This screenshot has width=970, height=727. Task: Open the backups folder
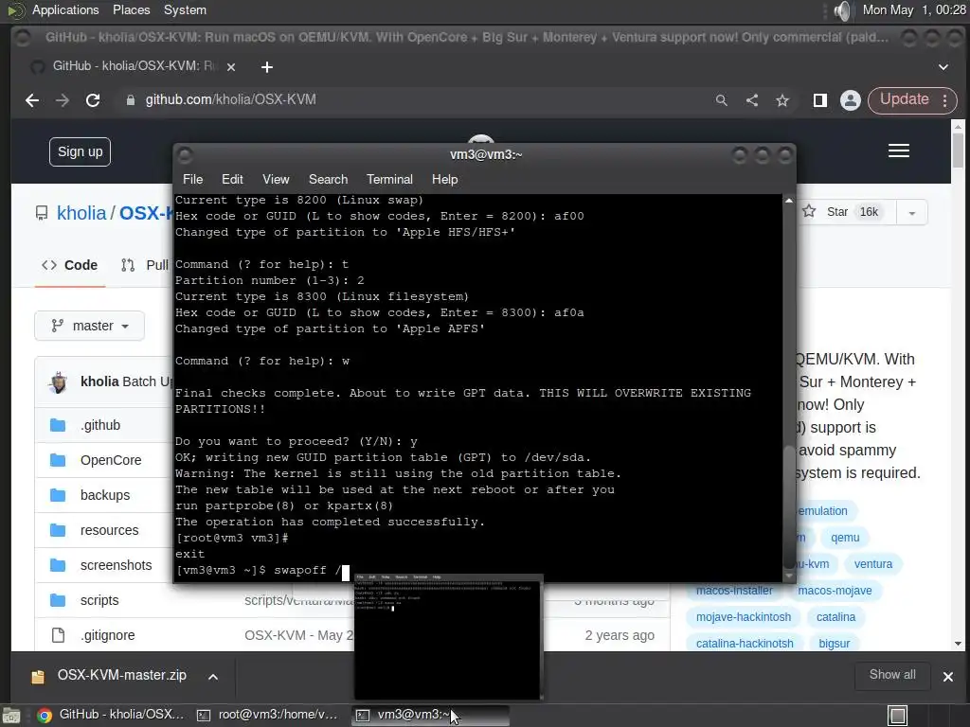click(x=105, y=495)
